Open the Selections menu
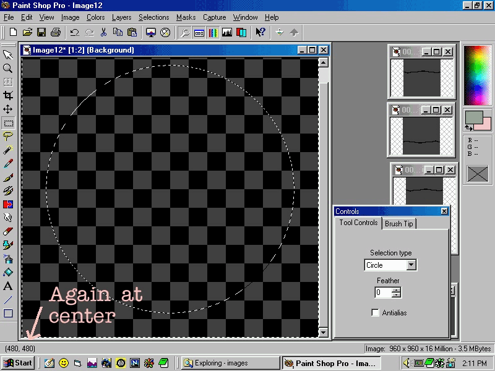This screenshot has width=495, height=371. click(153, 17)
